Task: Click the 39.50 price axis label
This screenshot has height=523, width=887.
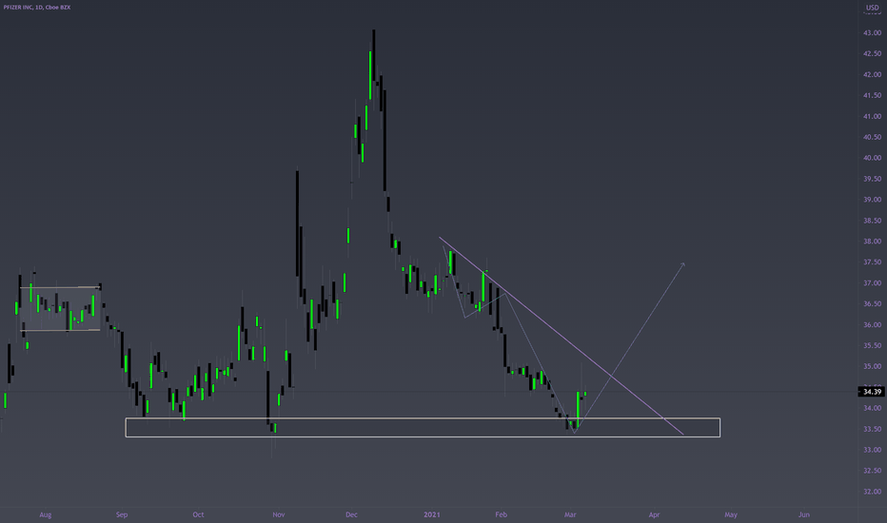Action: coord(872,179)
